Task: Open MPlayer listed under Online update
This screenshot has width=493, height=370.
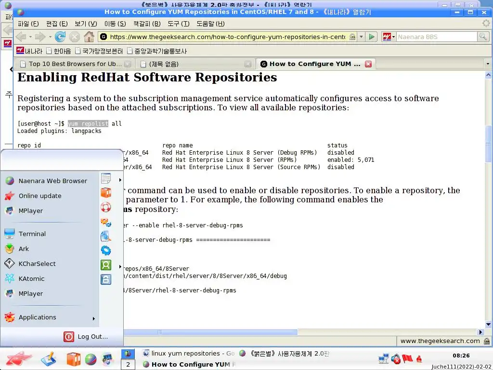Action: pos(50,211)
